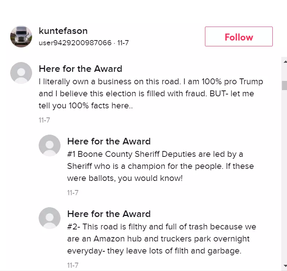Open the kuntefason username link
This screenshot has width=287, height=271.
click(63, 31)
